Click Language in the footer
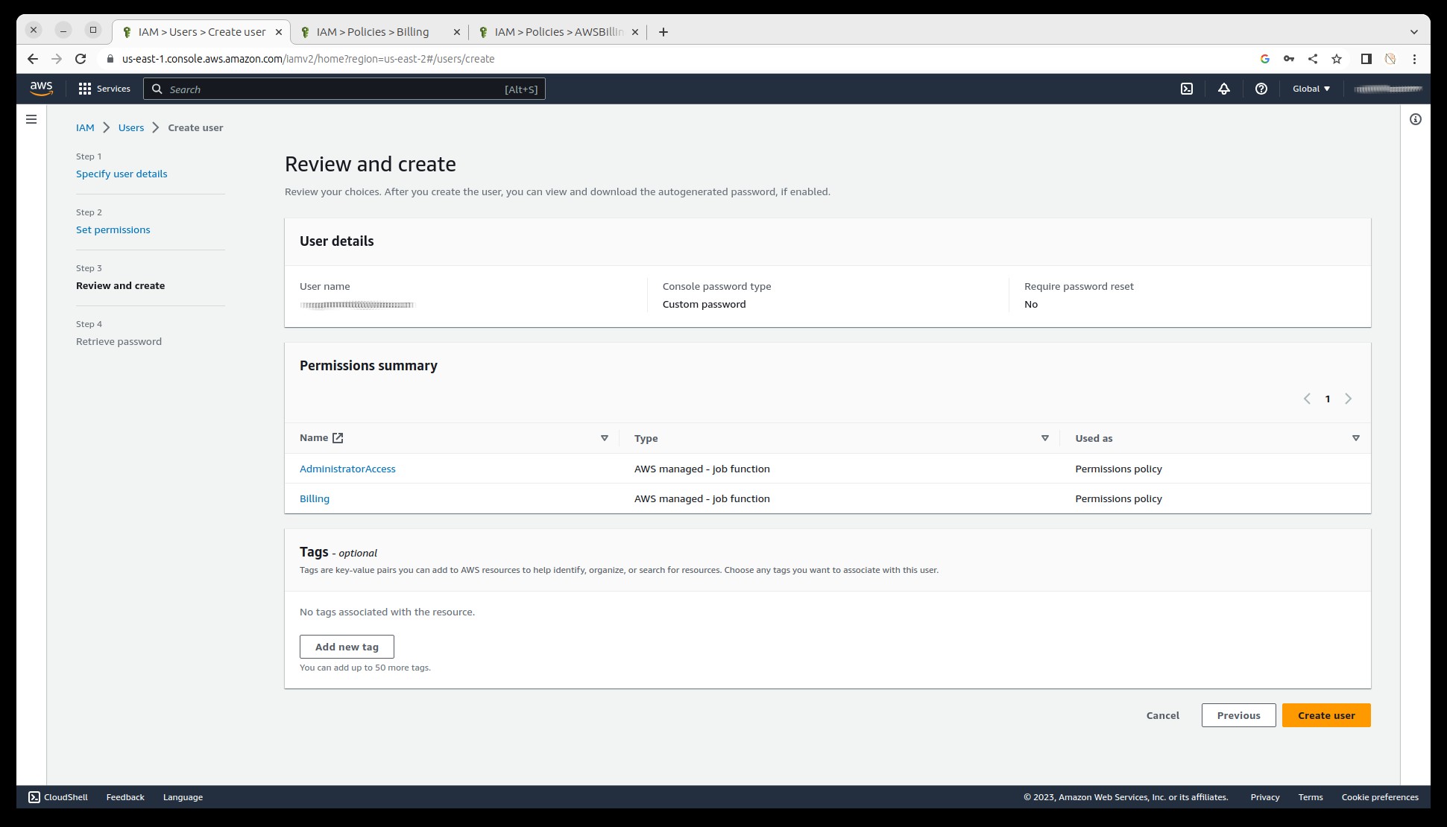The height and width of the screenshot is (827, 1447). pos(183,797)
